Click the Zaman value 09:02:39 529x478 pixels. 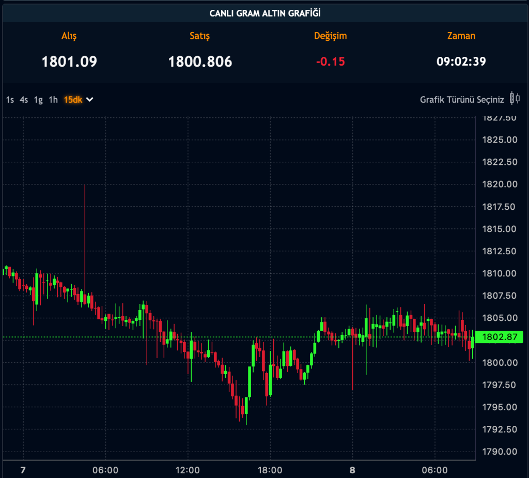(461, 61)
